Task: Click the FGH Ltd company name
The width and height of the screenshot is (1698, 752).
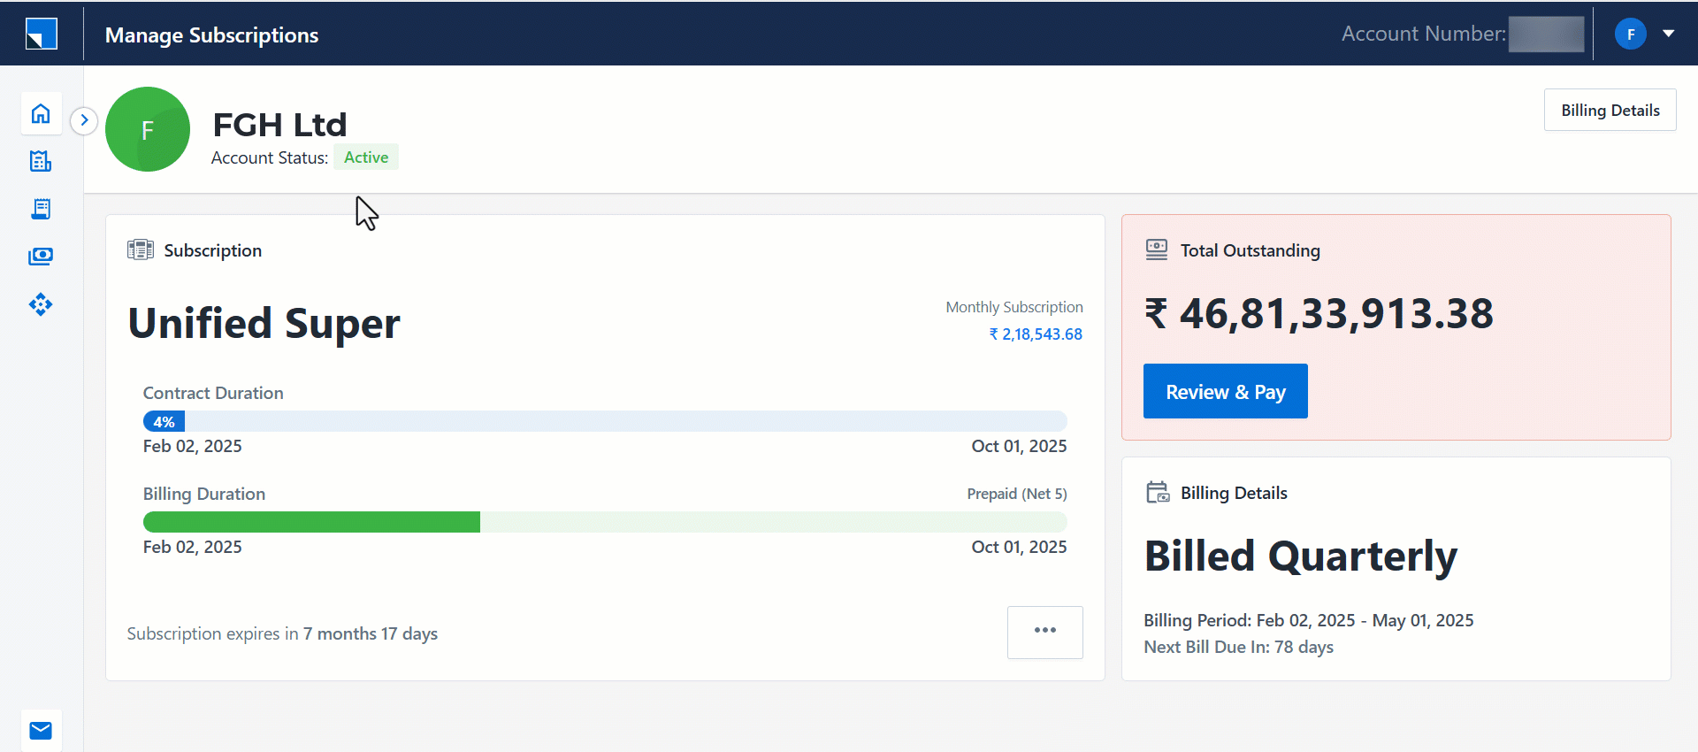Action: point(279,125)
